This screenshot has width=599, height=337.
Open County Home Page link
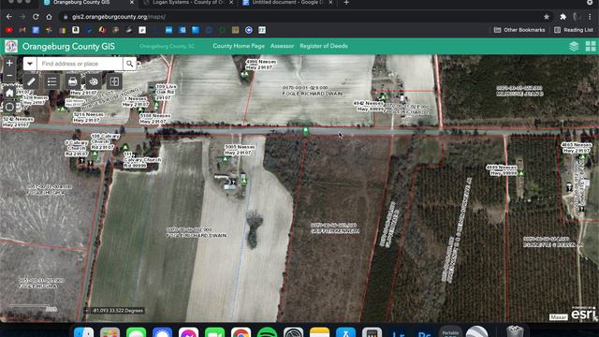(x=239, y=46)
